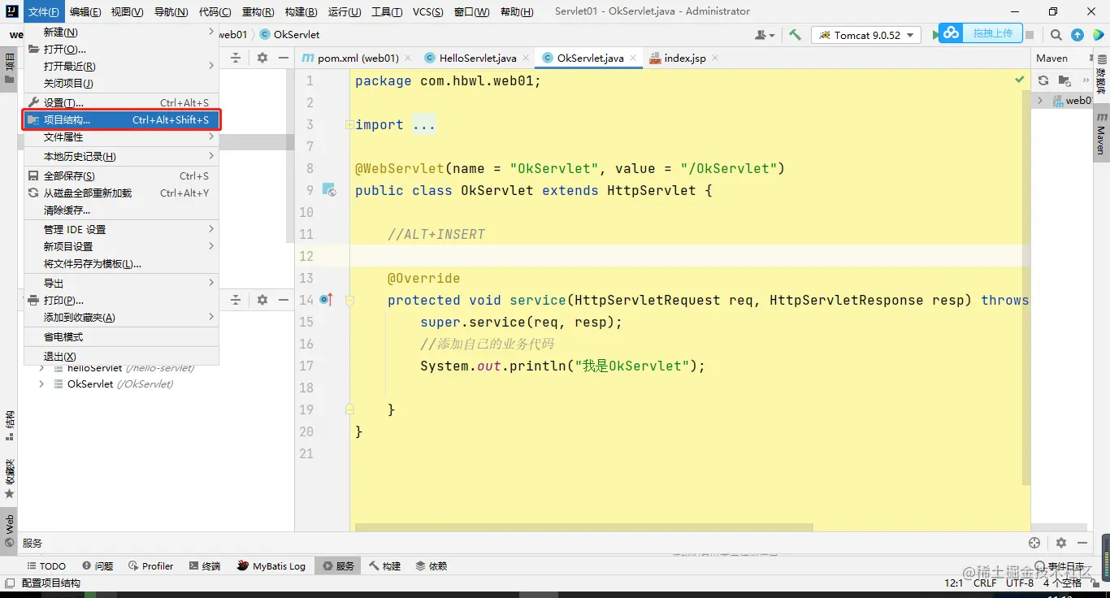Open TODO tool window
Image resolution: width=1110 pixels, height=598 pixels.
[x=46, y=565]
